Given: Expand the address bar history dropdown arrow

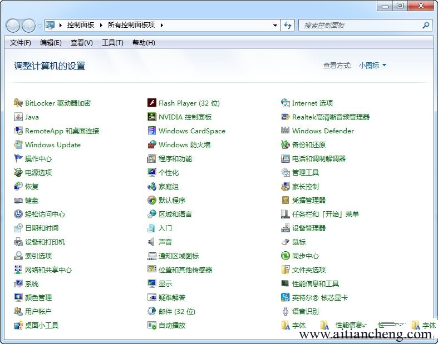Looking at the screenshot, I should [275, 26].
